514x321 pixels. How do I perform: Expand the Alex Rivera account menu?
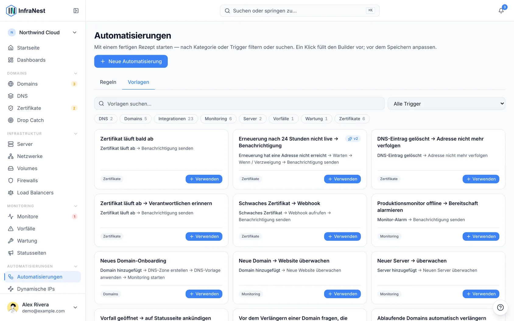pos(43,307)
